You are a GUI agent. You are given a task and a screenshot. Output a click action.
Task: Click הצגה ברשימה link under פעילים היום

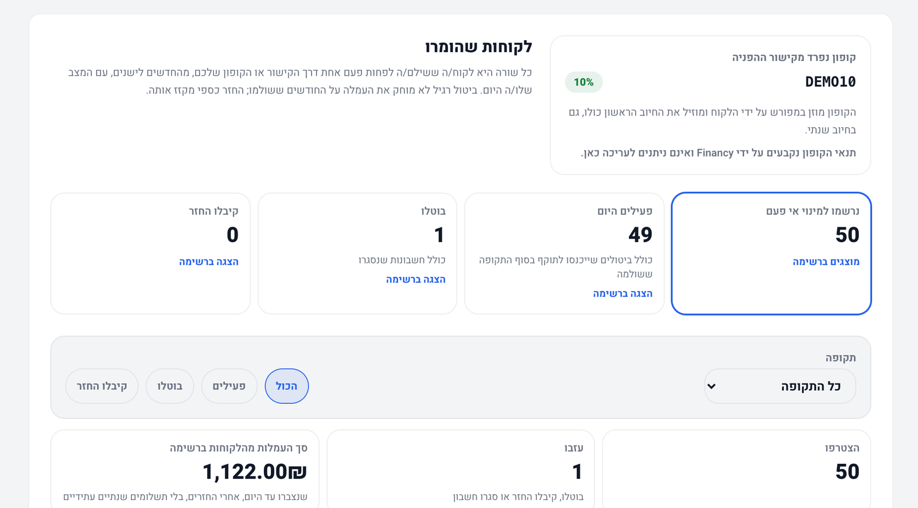pyautogui.click(x=623, y=294)
